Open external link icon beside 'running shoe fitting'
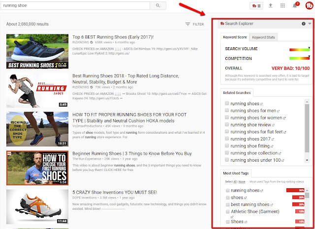Viewport: 315px width, 229px height. 272,146
